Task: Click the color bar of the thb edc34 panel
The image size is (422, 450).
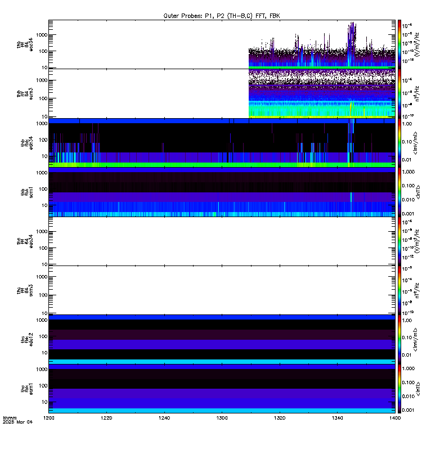Action: pos(399,143)
